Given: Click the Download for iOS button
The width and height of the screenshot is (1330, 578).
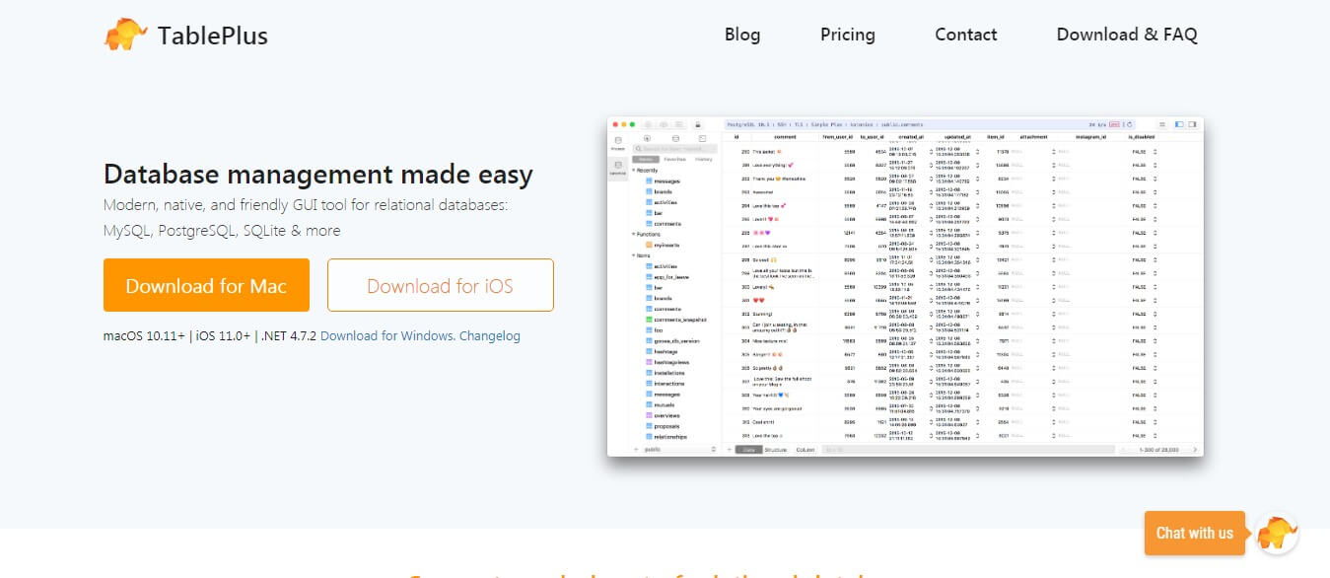Looking at the screenshot, I should (440, 285).
